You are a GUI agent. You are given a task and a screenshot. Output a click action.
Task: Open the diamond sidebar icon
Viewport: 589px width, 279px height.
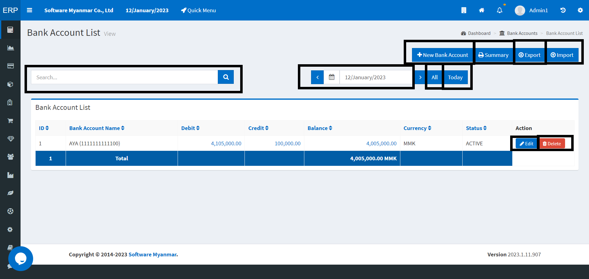click(x=10, y=139)
